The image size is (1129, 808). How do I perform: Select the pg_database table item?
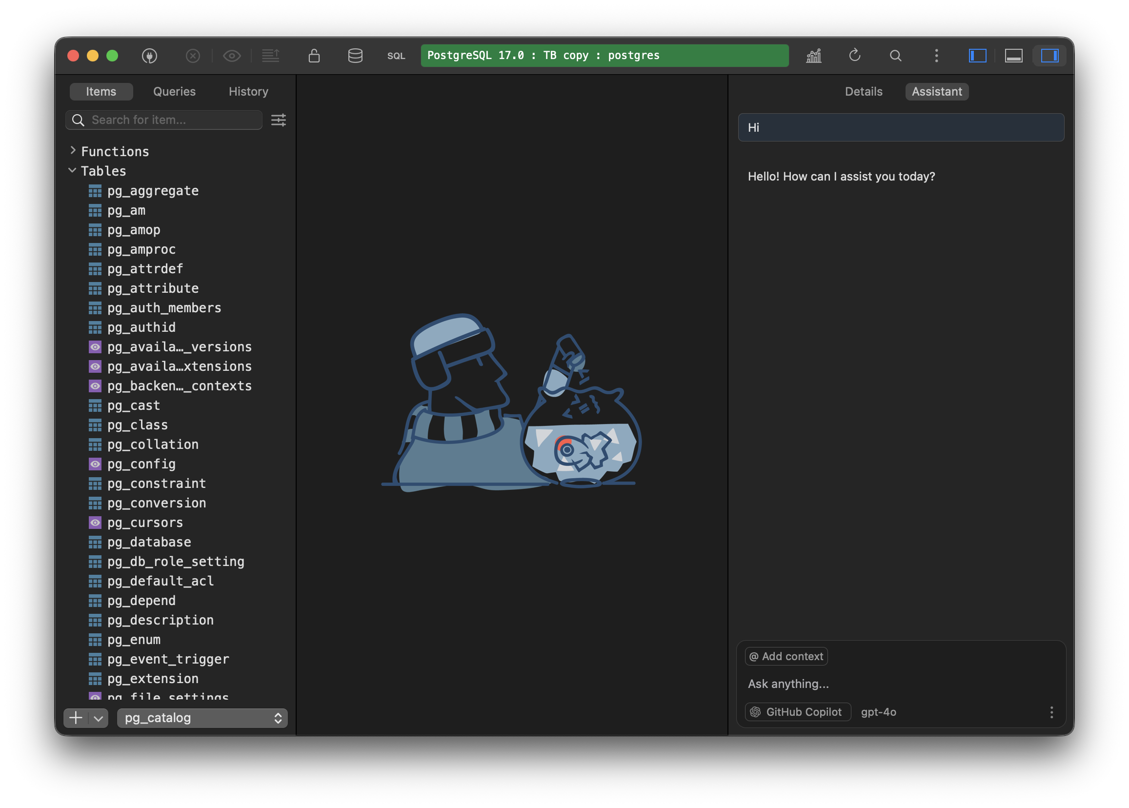(149, 542)
